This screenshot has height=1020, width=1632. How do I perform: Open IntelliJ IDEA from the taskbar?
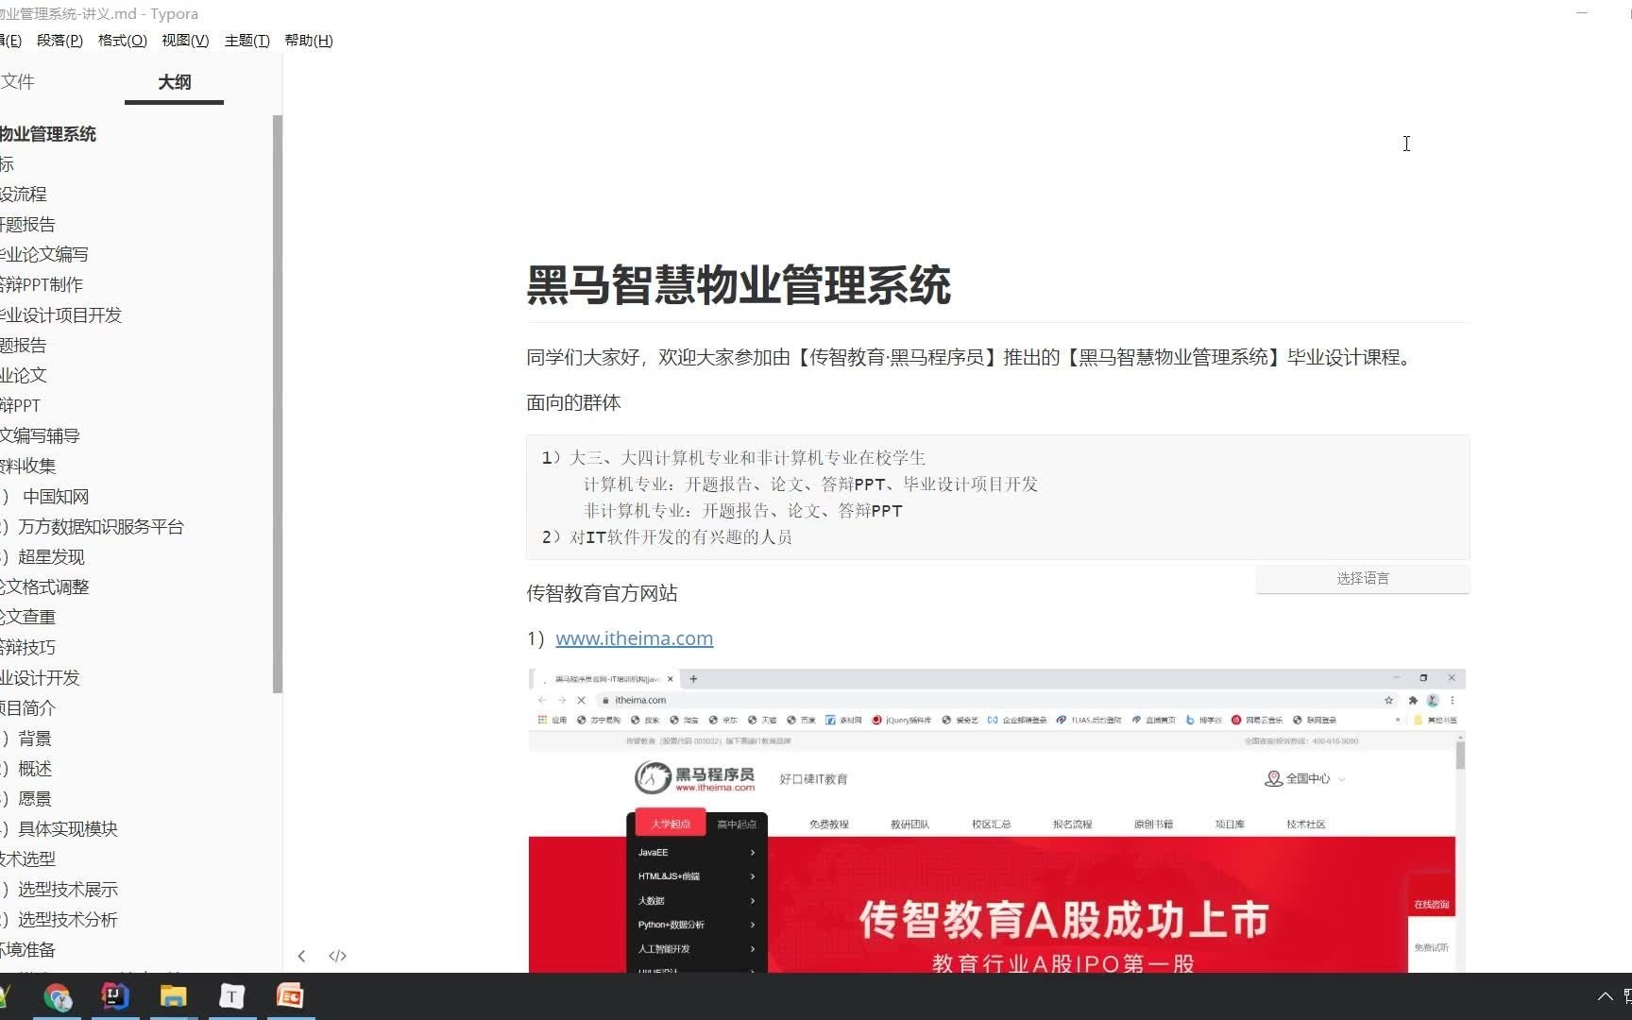[115, 996]
